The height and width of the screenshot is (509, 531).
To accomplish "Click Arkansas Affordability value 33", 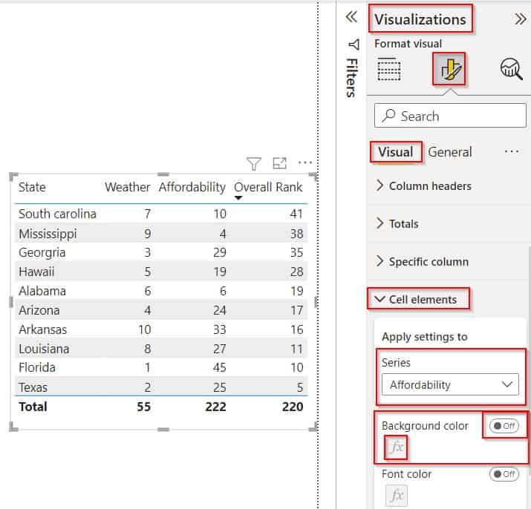I will (x=219, y=329).
